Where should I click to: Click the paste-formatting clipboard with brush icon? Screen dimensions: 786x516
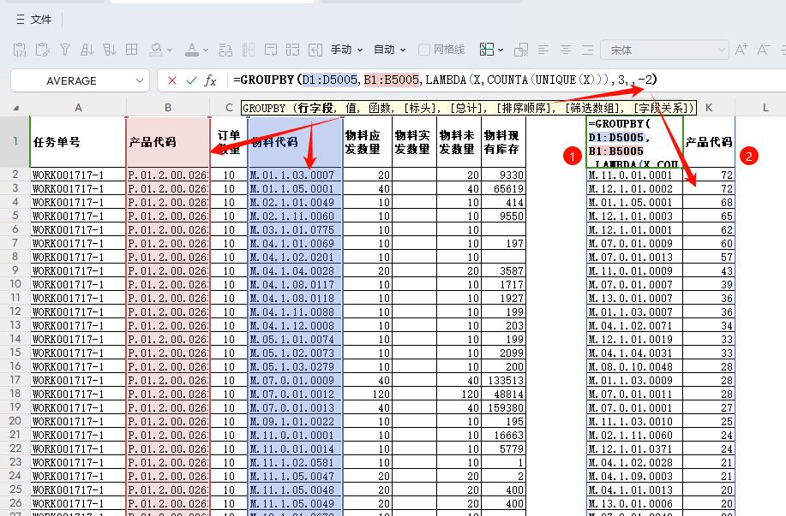[x=43, y=50]
